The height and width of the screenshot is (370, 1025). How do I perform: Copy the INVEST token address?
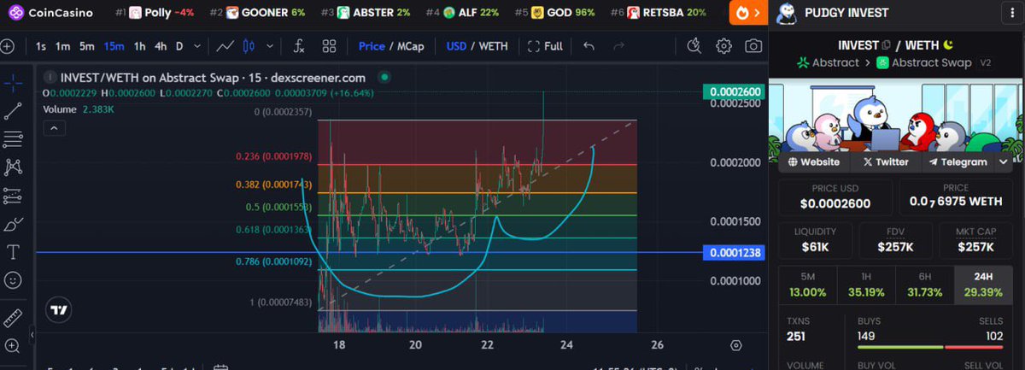pyautogui.click(x=887, y=44)
